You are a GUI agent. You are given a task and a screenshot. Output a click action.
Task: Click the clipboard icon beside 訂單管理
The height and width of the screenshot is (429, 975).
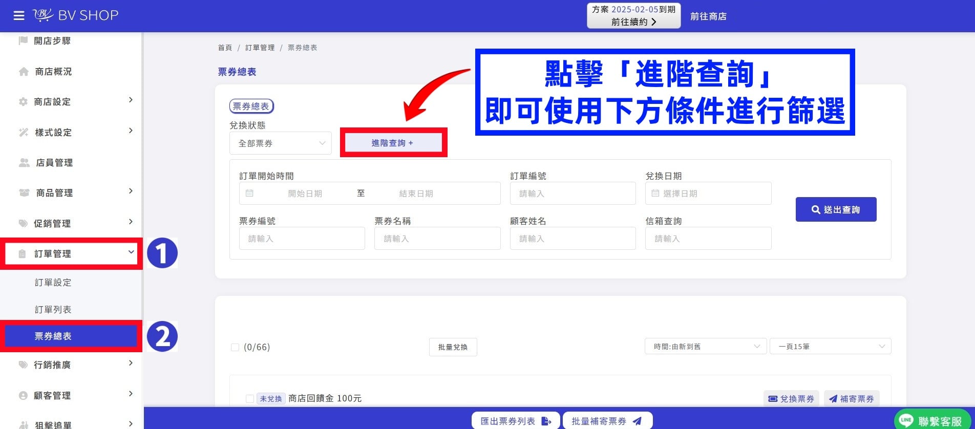pos(22,254)
